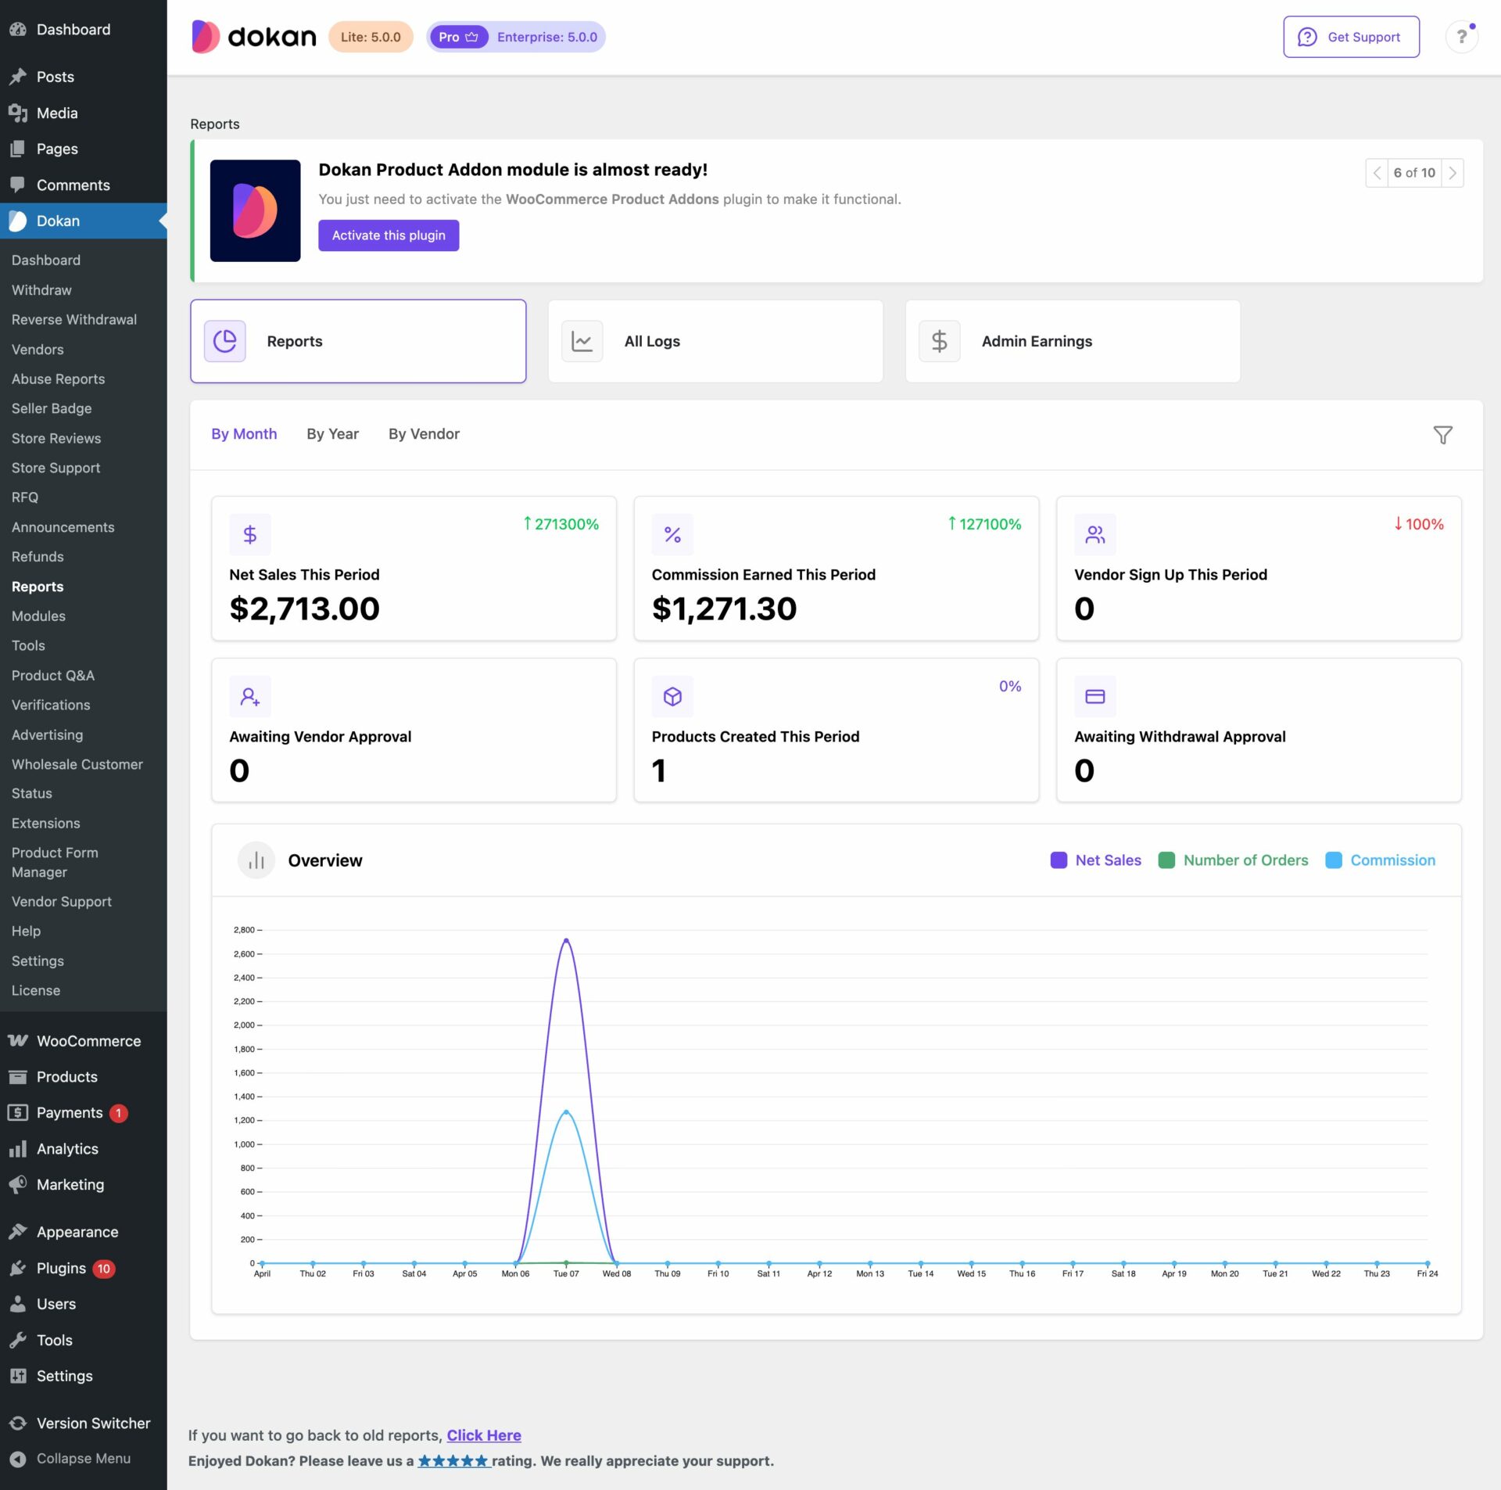
Task: Open Modules in Dokan submenu
Action: (38, 616)
